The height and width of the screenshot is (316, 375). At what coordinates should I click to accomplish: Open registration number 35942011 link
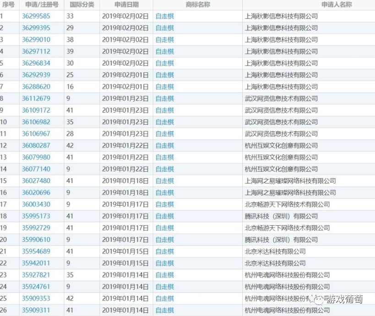pyautogui.click(x=36, y=263)
